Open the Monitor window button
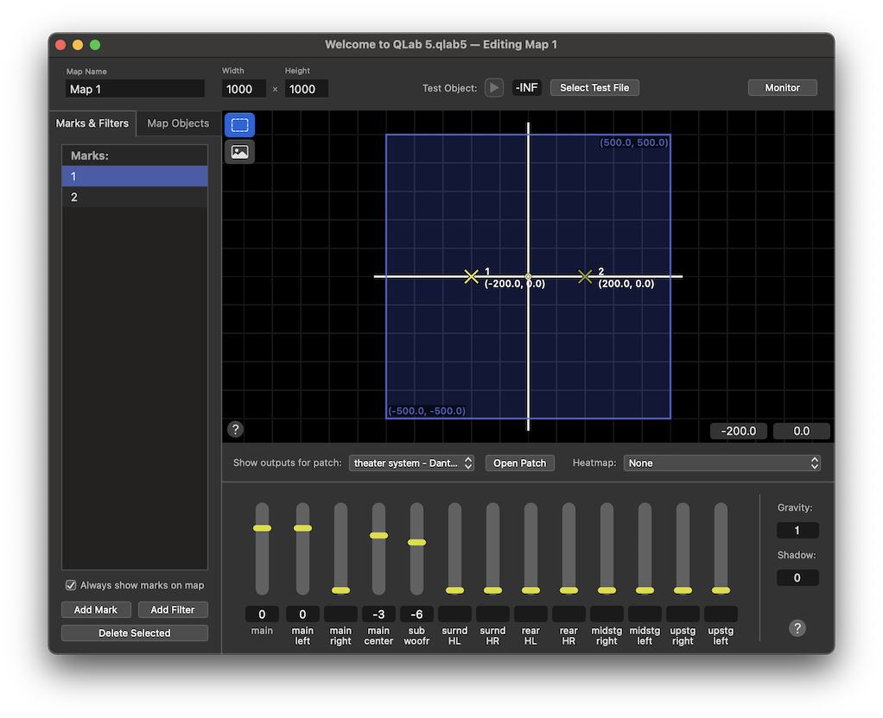 point(782,88)
